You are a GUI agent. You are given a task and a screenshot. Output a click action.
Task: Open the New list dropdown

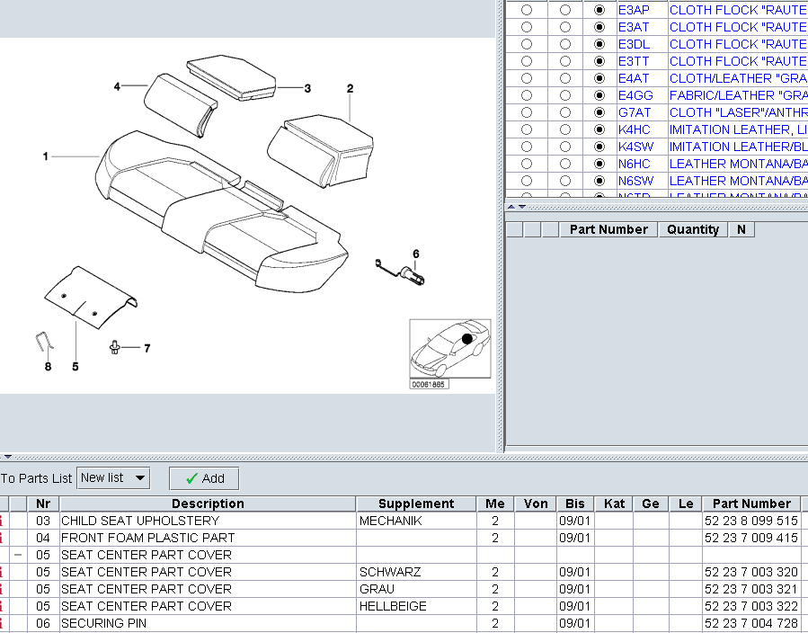113,478
